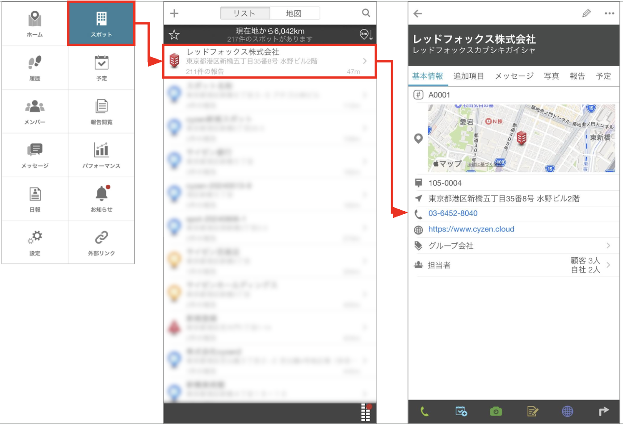Add schedule with calendar-plus toolbar icon
Screen dimensions: 623x425
(461, 412)
